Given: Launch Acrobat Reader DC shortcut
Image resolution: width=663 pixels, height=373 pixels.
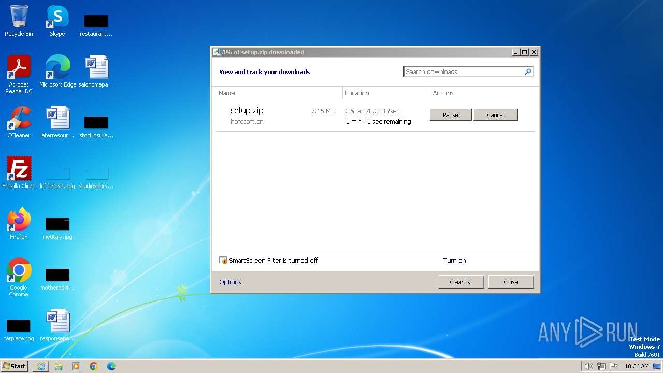Looking at the screenshot, I should click(x=19, y=74).
